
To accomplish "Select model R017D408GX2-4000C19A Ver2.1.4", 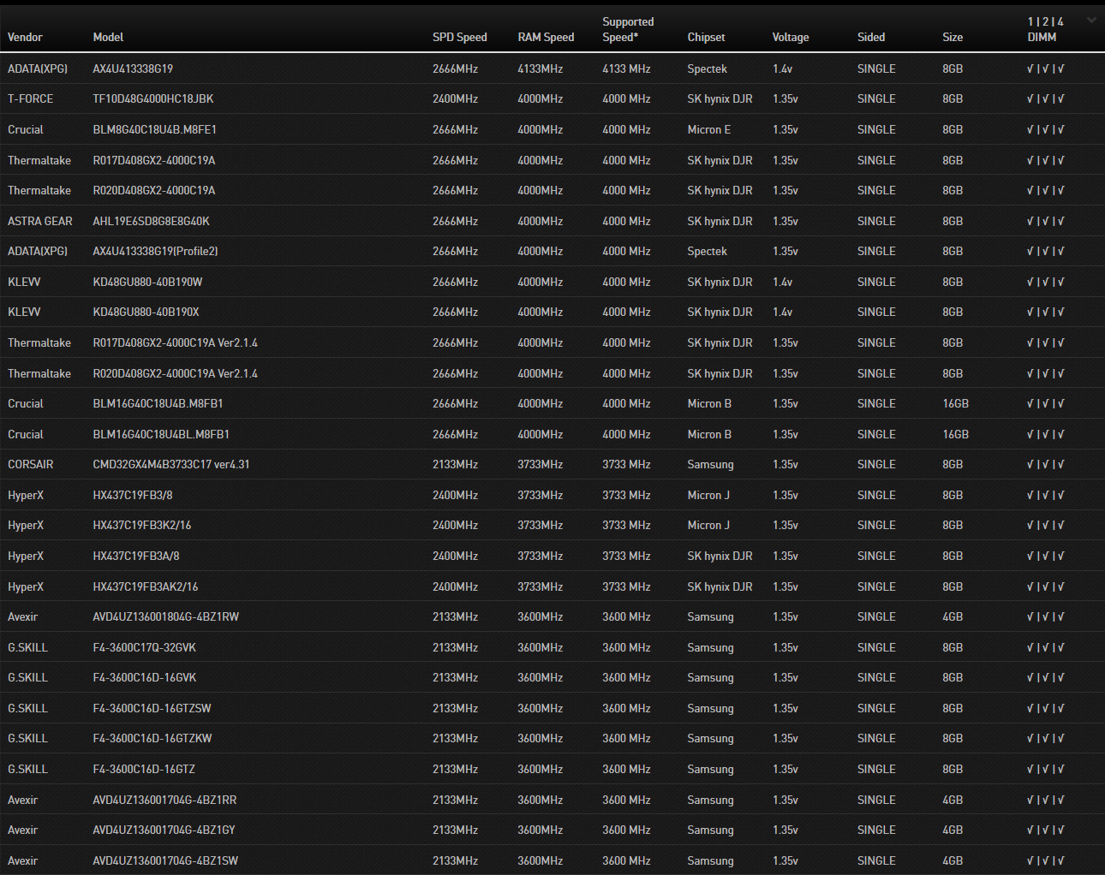I will [176, 342].
